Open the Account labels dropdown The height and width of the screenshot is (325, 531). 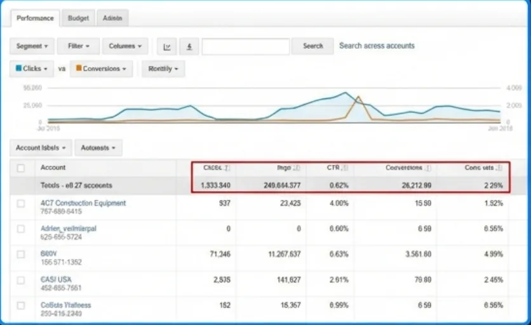coord(41,148)
